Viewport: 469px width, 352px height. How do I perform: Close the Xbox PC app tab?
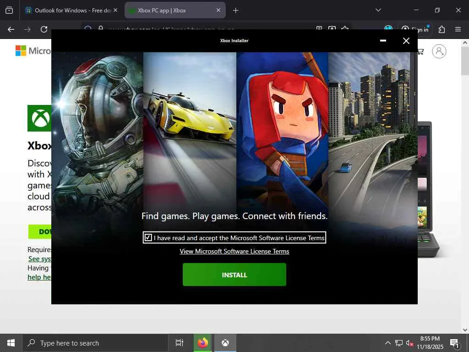(x=218, y=10)
